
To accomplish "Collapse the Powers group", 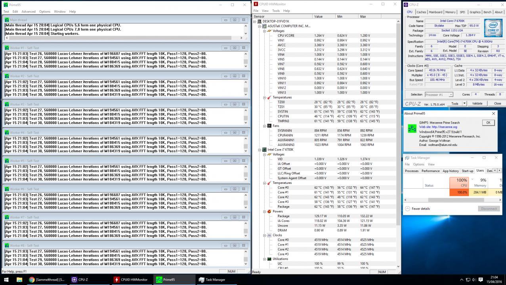I will (x=265, y=212).
